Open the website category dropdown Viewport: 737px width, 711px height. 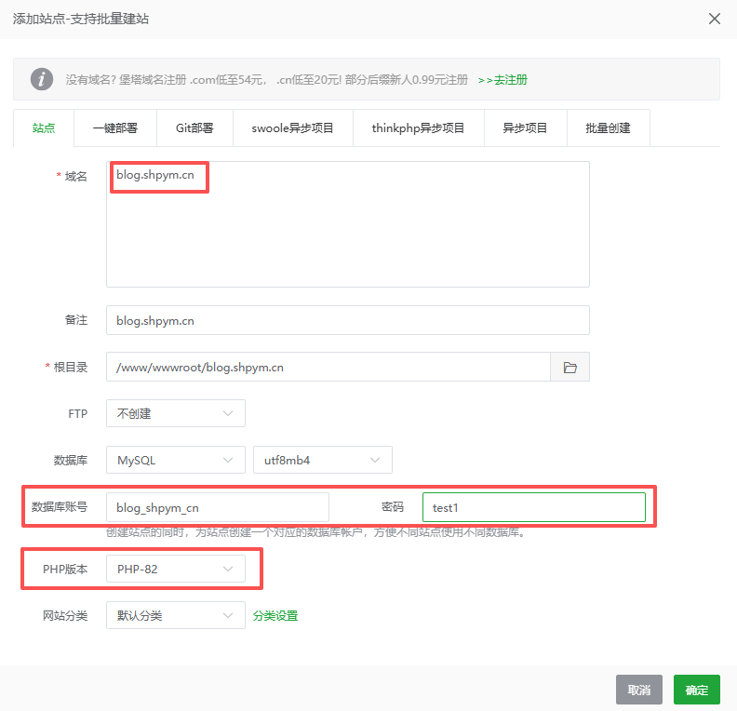tap(176, 615)
